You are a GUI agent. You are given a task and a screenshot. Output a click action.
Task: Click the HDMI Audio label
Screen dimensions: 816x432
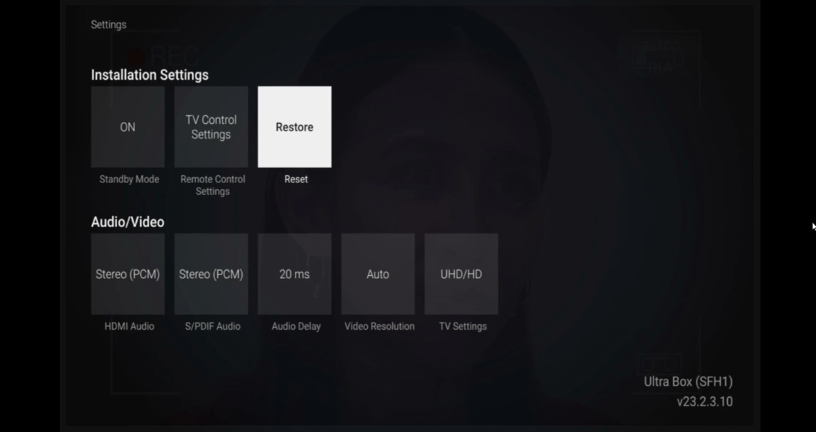click(129, 326)
